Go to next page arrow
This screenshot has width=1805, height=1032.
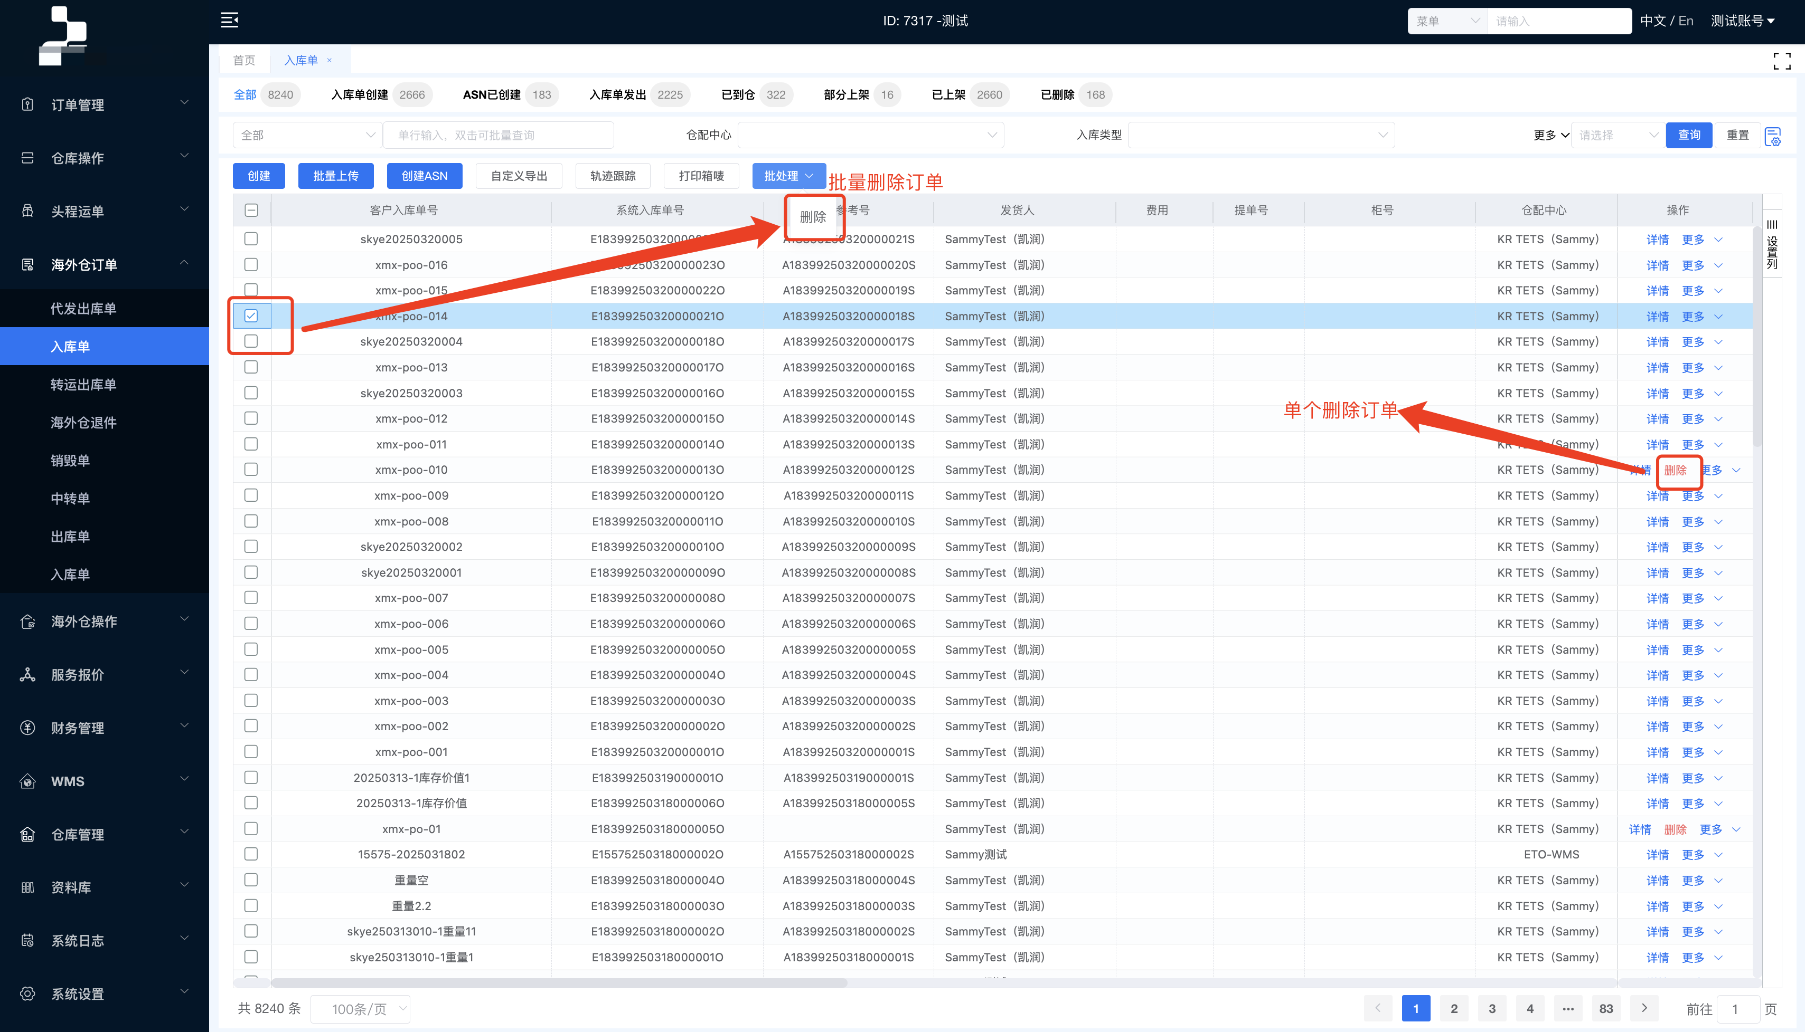[1644, 1008]
